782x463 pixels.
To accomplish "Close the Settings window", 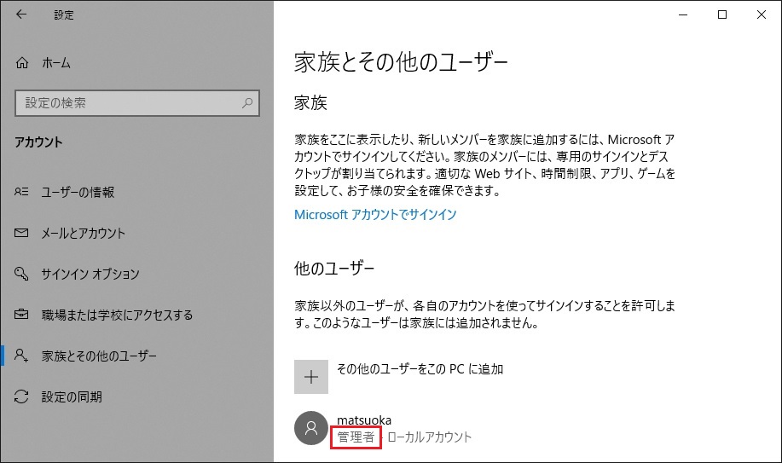I will (761, 14).
